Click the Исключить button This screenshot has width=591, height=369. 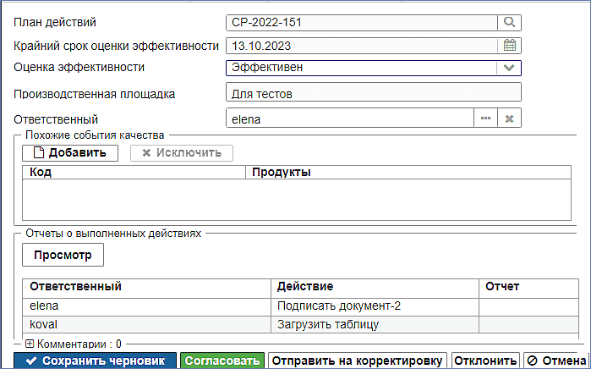click(182, 153)
